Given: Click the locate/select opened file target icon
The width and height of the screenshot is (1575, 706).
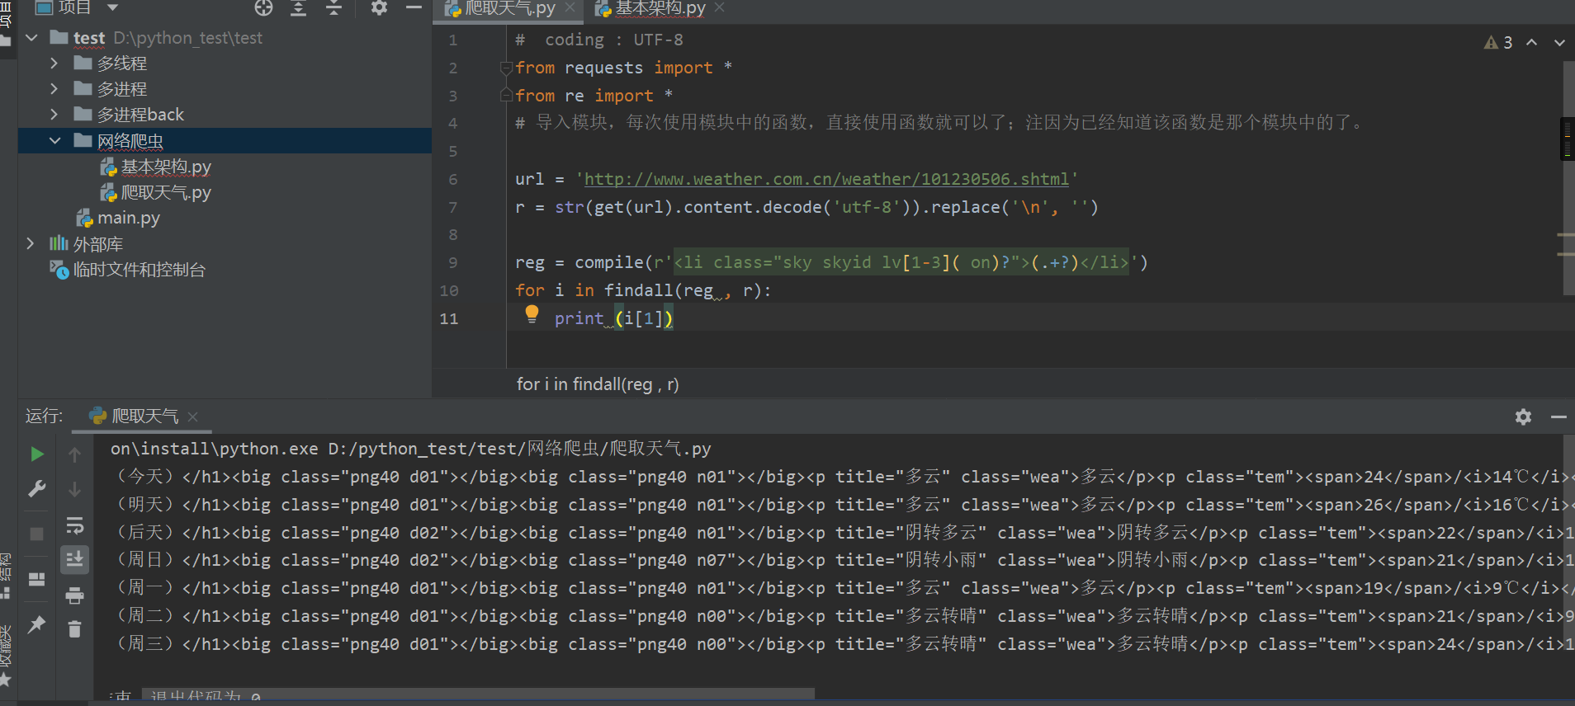Looking at the screenshot, I should click(x=263, y=8).
